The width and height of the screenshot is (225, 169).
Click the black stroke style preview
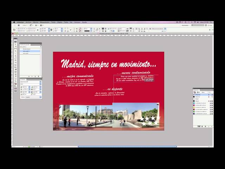pyautogui.click(x=87, y=31)
